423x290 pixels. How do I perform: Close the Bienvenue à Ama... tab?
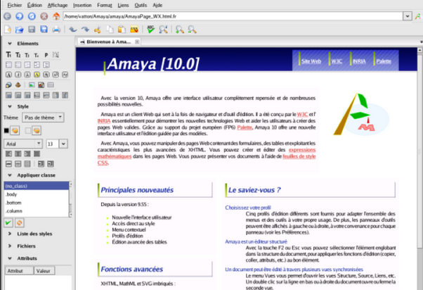137,42
